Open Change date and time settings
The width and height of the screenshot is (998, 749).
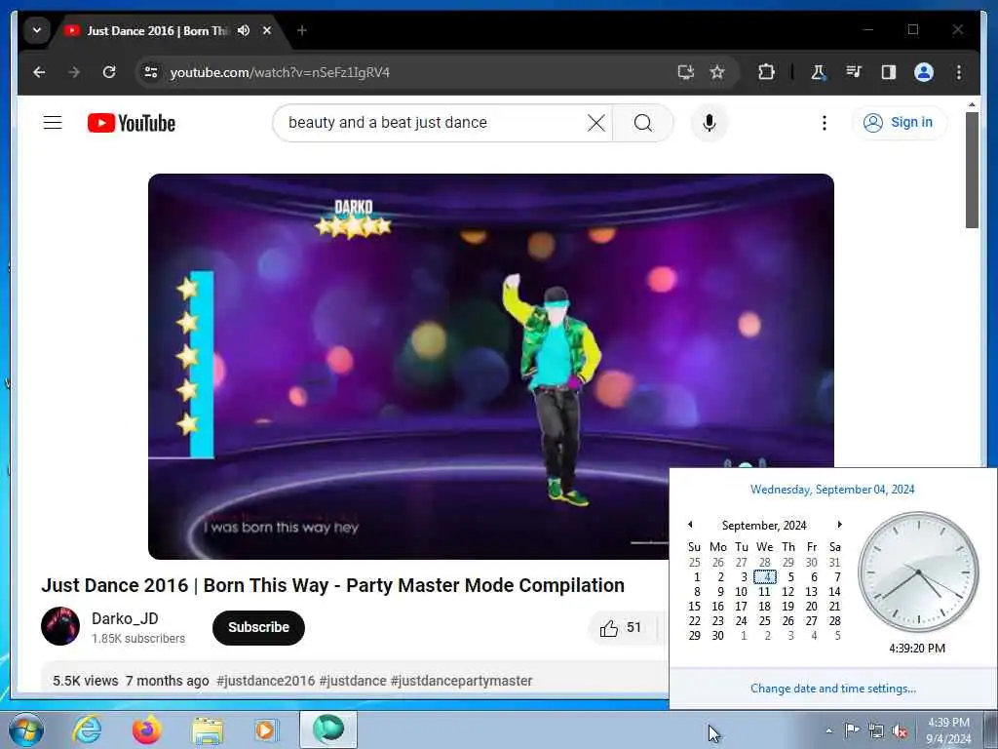pos(833,689)
